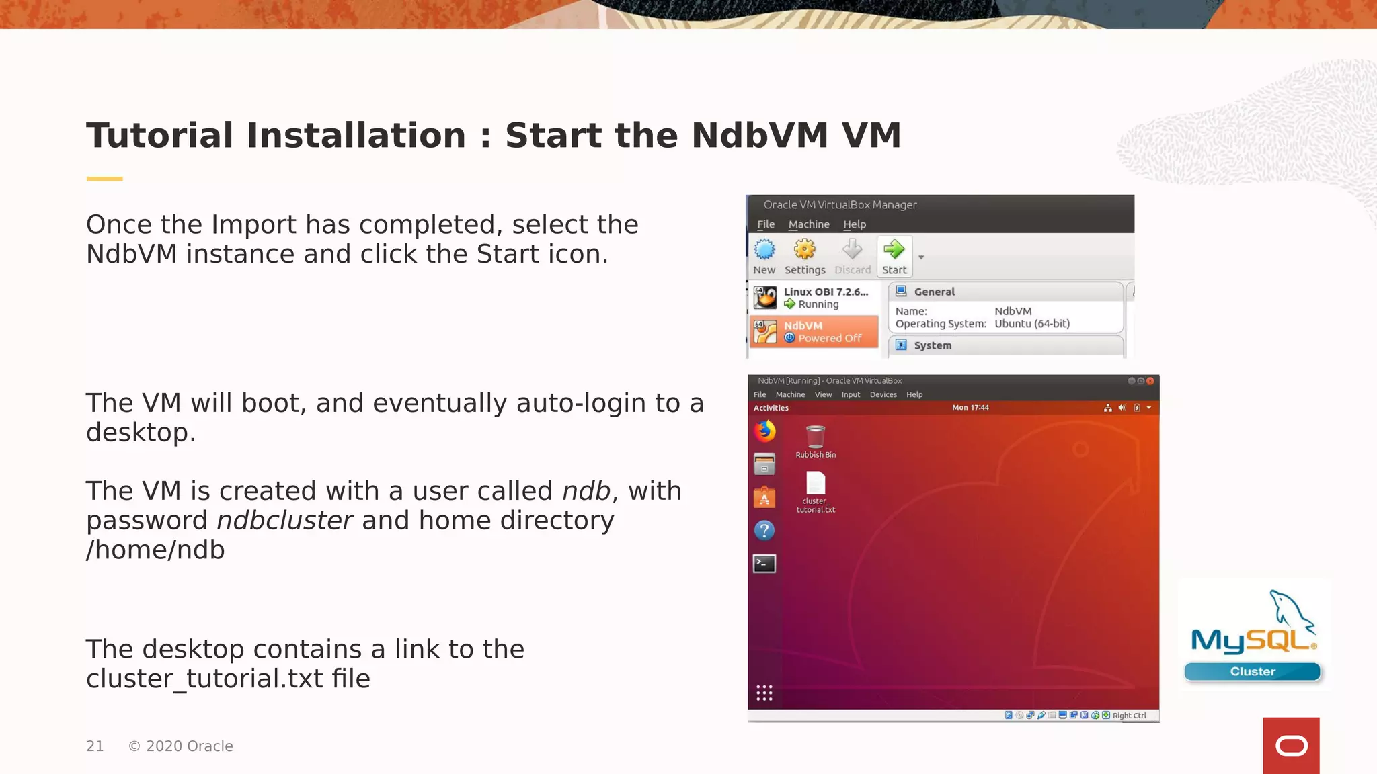Launch Firefox from the Ubuntu dock
Screen dimensions: 1377x774
coord(764,431)
